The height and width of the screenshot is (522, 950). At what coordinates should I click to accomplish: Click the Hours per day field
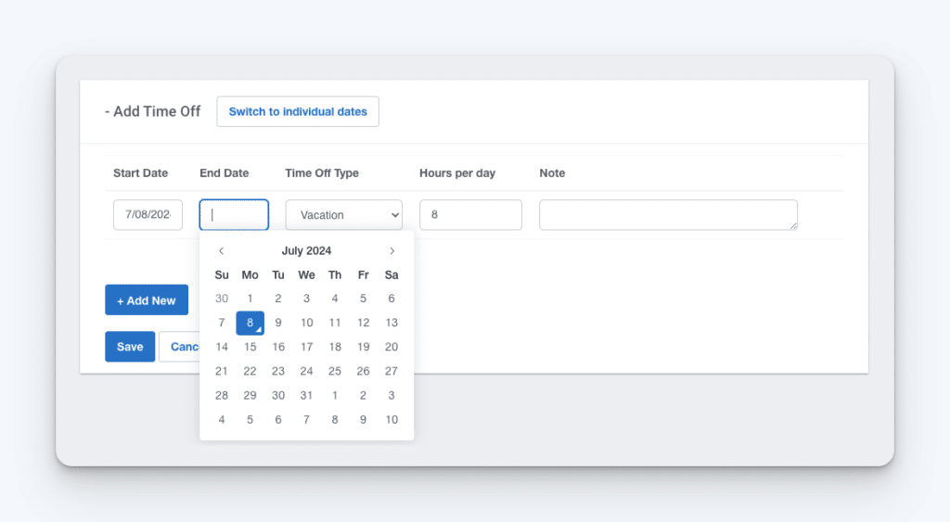[470, 215]
